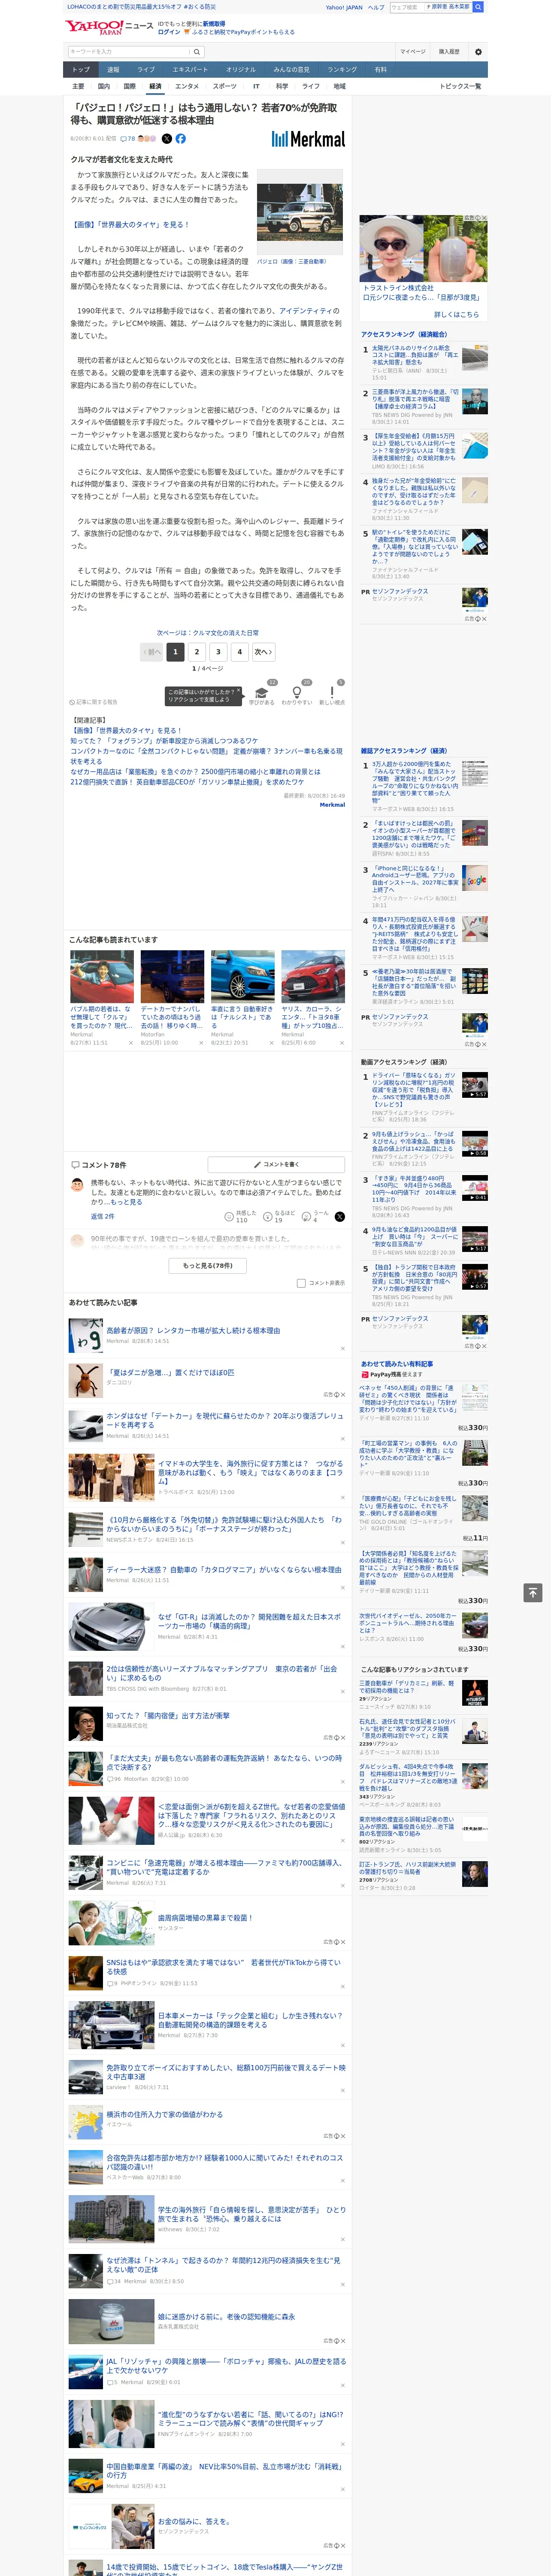Click the 学びがある graduation cap reaction
The image size is (551, 2576).
262,694
